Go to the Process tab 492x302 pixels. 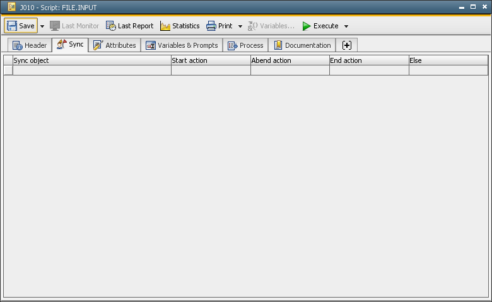[245, 45]
